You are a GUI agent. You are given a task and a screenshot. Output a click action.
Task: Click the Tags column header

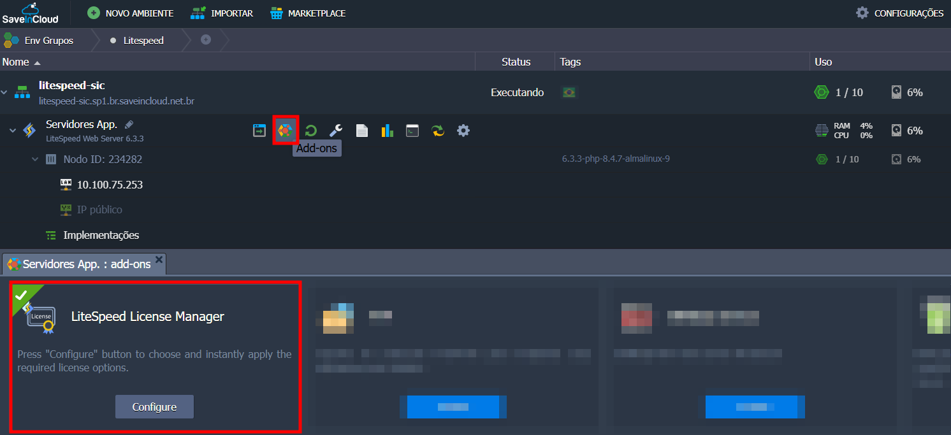[x=570, y=62]
